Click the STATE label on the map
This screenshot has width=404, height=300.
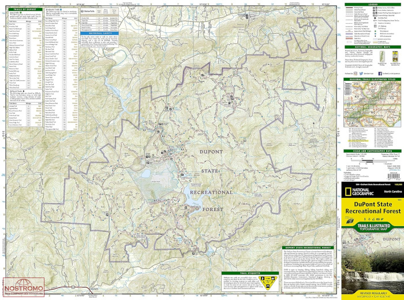tap(210, 171)
